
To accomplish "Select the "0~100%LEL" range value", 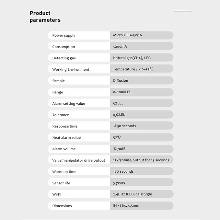I will [122, 92].
